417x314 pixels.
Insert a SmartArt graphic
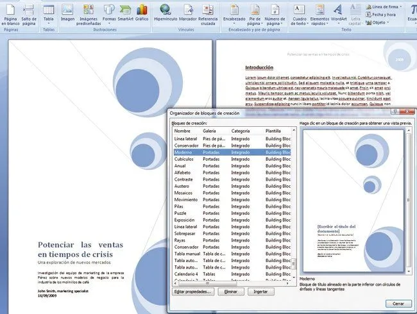[x=125, y=13]
